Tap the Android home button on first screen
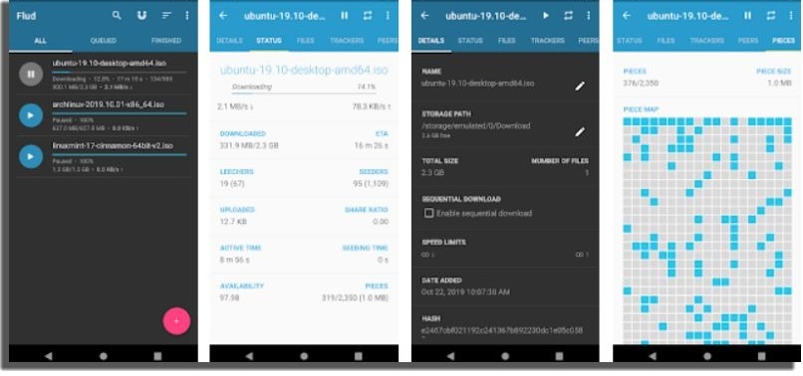The height and width of the screenshot is (376, 803). (104, 355)
